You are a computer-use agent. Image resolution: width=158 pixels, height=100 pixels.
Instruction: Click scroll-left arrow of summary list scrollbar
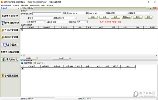tap(21, 55)
